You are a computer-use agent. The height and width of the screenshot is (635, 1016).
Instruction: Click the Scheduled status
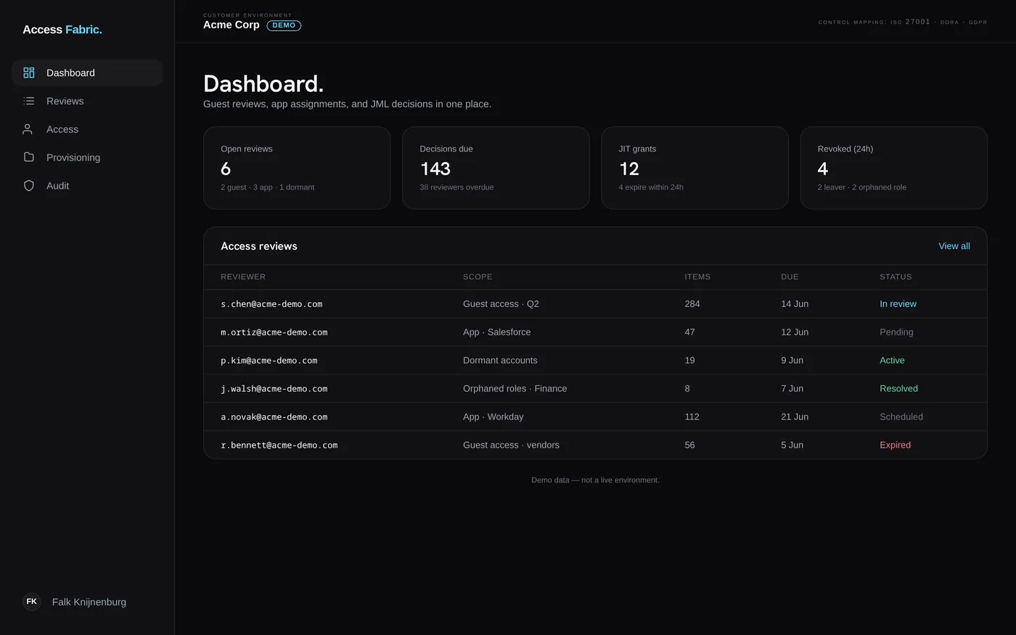click(x=901, y=417)
